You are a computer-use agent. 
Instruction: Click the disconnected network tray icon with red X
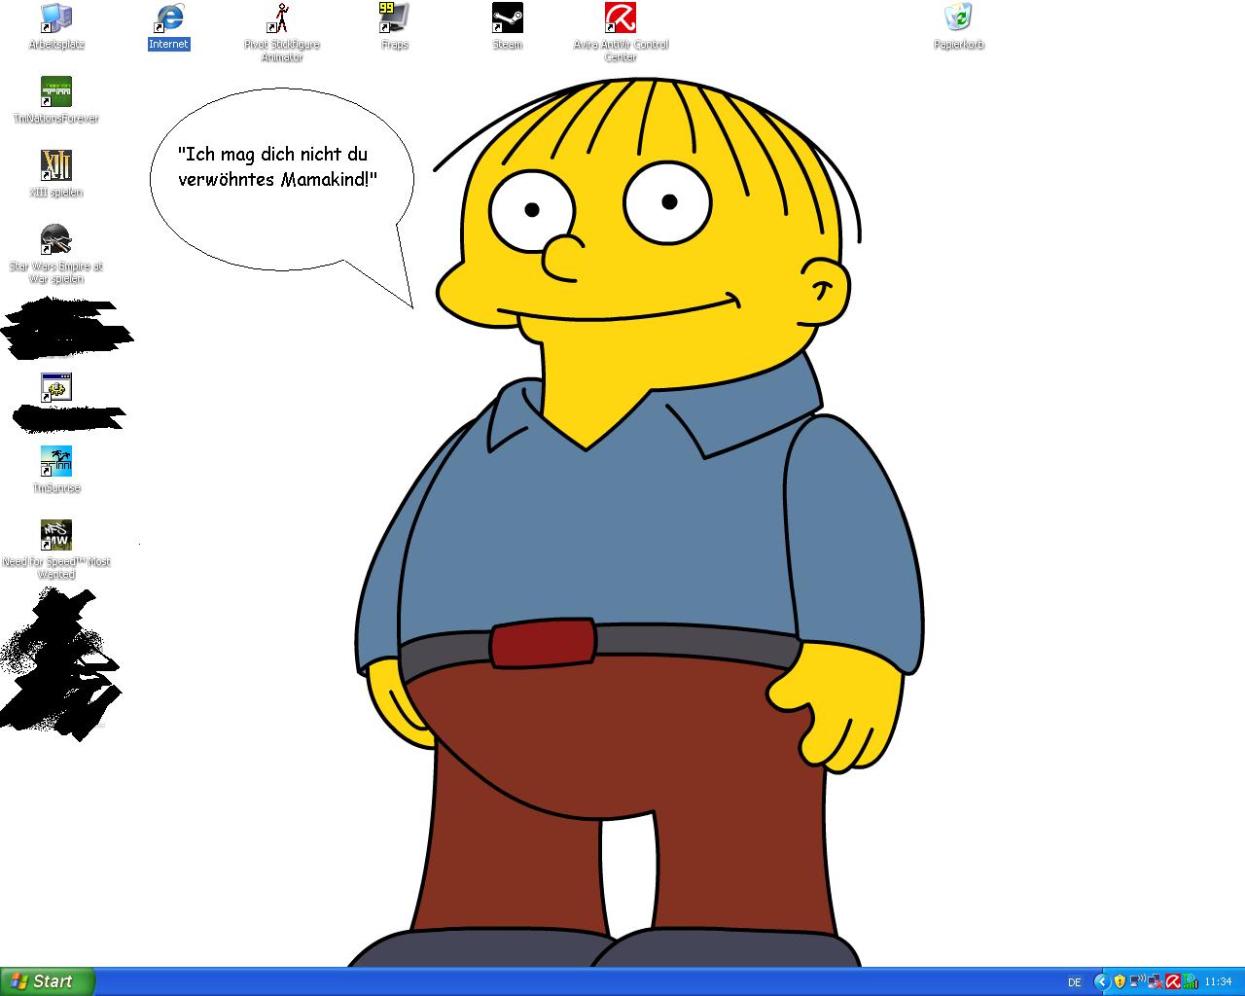click(1155, 982)
